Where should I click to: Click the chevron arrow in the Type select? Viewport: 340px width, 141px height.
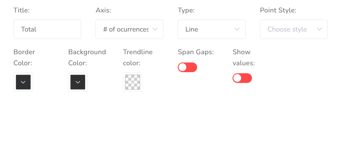pyautogui.click(x=237, y=29)
